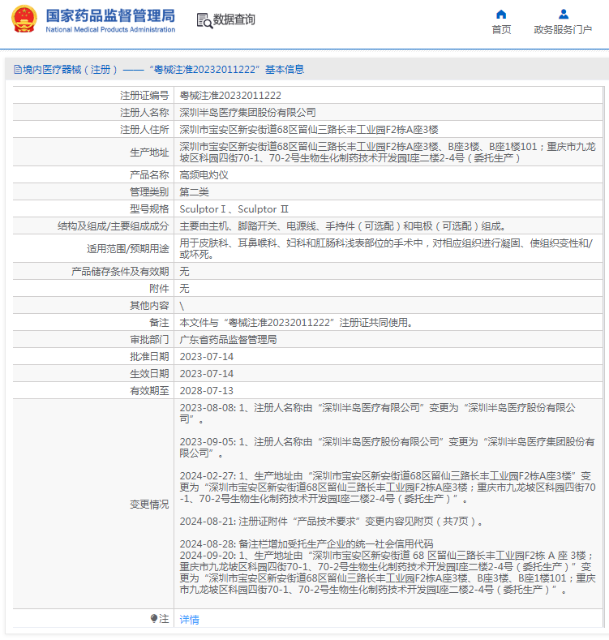609x640 pixels.
Task: Click the 有效期至 row label
Action: point(149,391)
